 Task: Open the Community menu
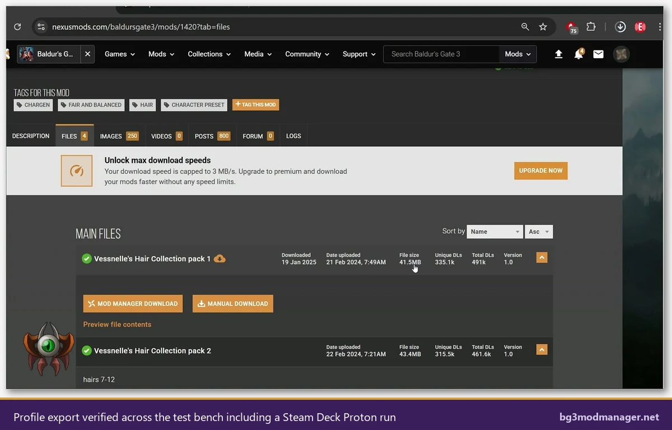(x=307, y=54)
